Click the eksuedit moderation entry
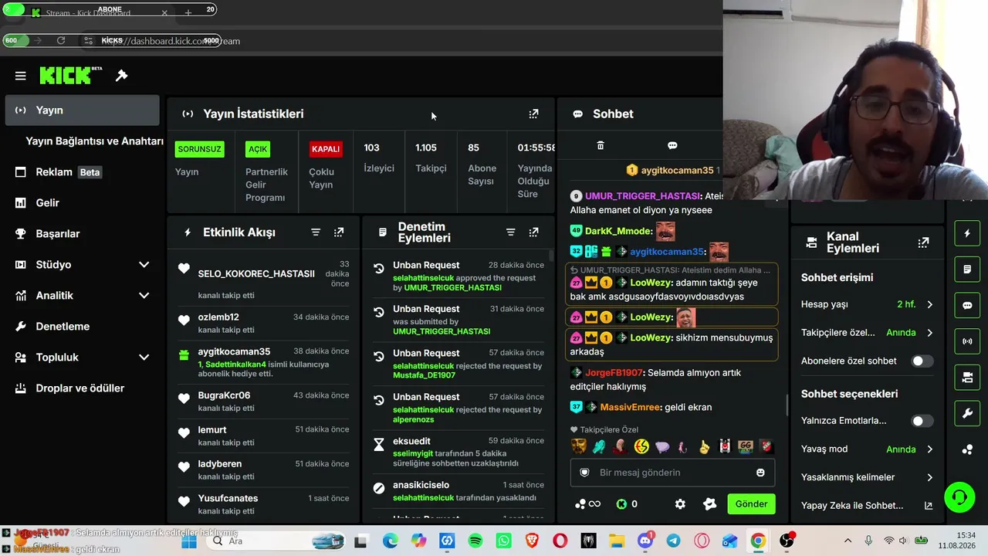 (x=459, y=452)
